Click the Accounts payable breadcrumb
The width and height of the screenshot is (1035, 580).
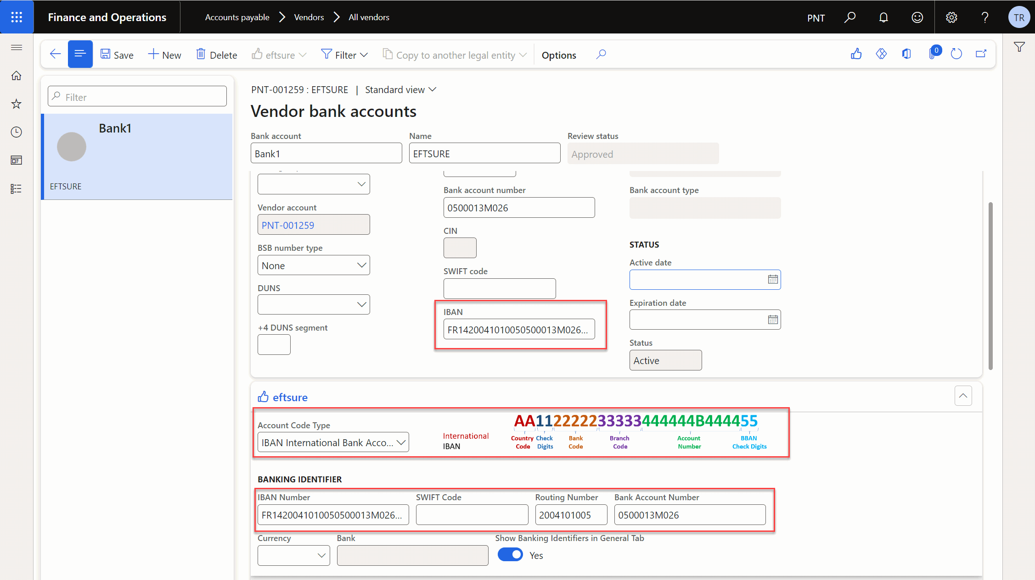pyautogui.click(x=237, y=17)
